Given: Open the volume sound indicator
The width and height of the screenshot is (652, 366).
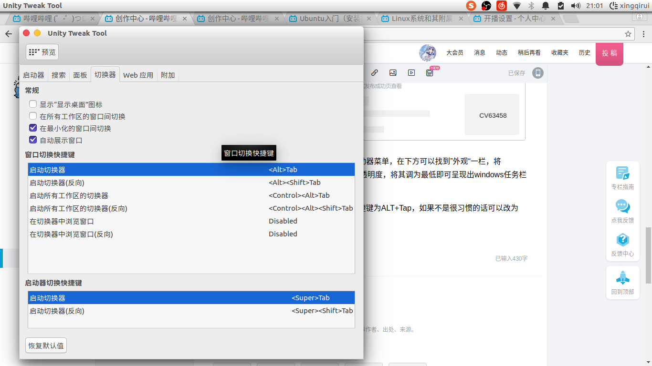Looking at the screenshot, I should [576, 6].
